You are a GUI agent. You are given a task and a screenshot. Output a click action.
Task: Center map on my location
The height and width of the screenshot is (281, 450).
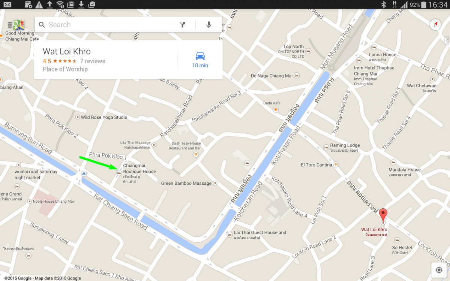click(439, 270)
